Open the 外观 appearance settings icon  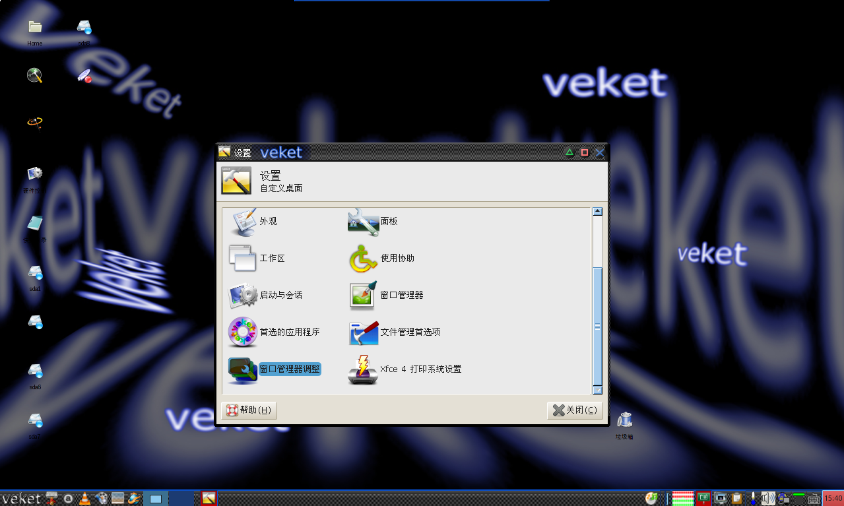(x=242, y=222)
